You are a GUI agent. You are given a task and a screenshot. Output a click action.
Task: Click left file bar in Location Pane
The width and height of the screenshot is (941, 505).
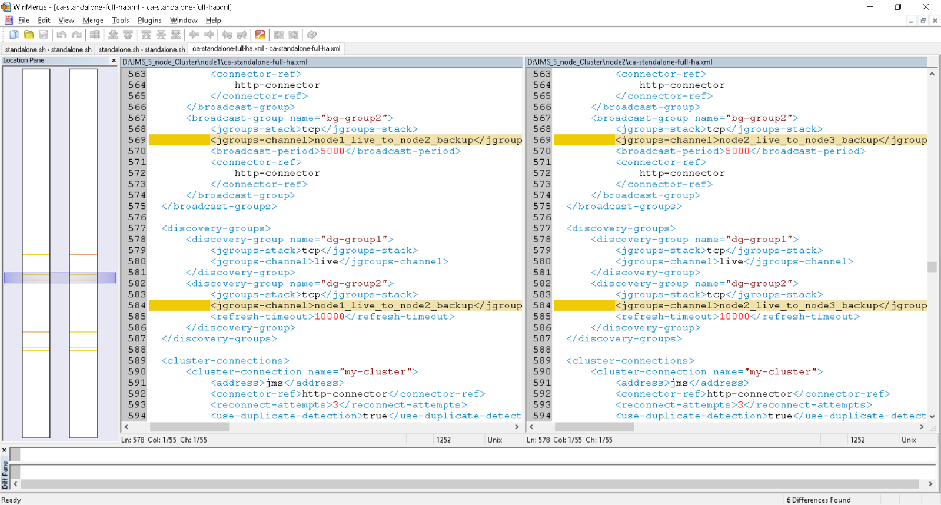(x=36, y=253)
